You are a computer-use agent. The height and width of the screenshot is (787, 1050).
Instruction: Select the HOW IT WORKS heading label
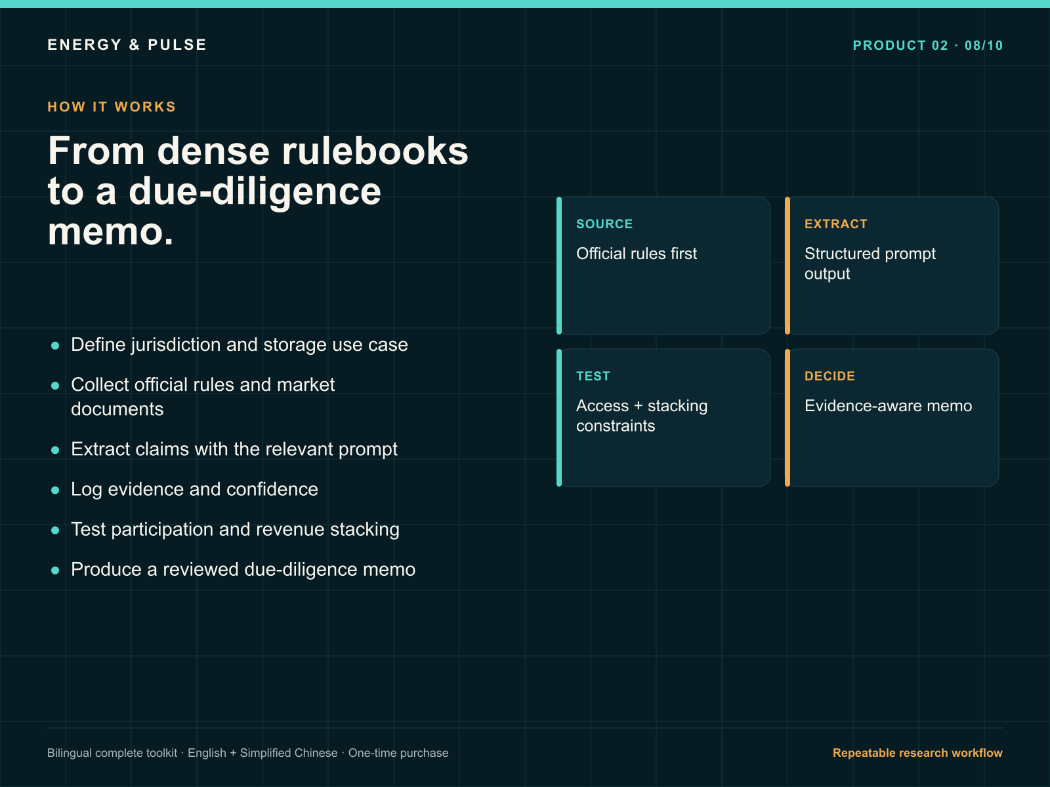[112, 107]
